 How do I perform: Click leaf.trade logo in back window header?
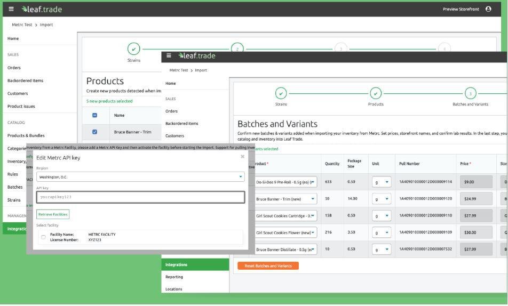tap(42, 9)
